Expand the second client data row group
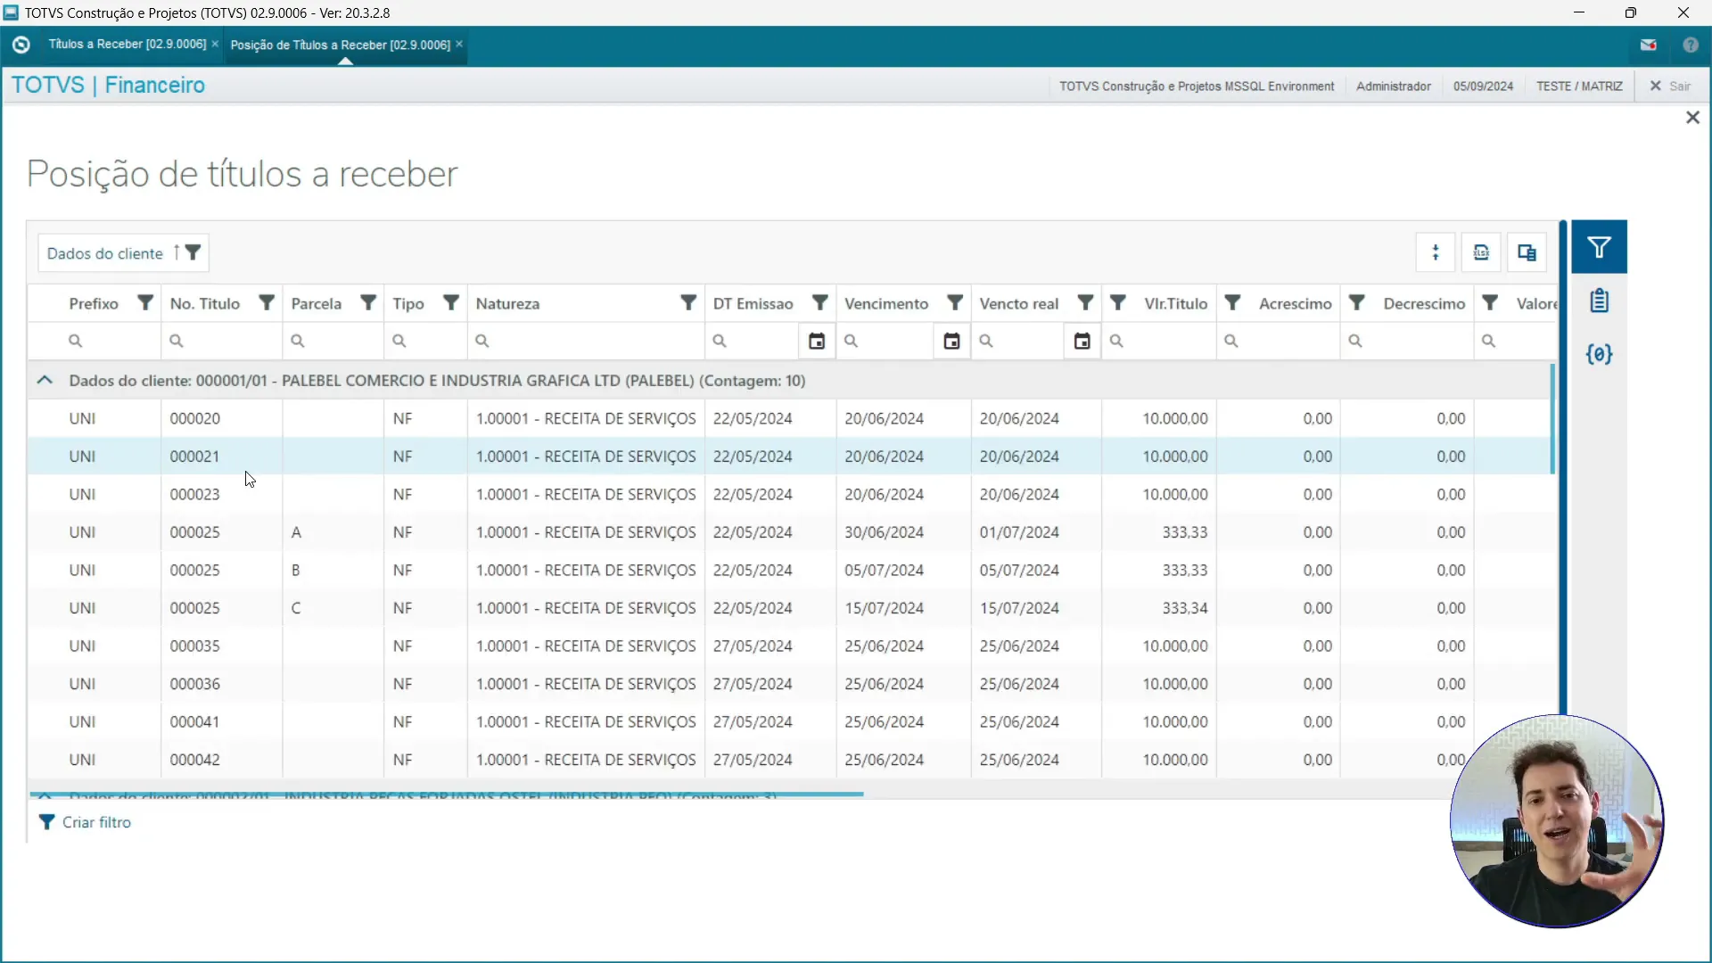 point(44,796)
